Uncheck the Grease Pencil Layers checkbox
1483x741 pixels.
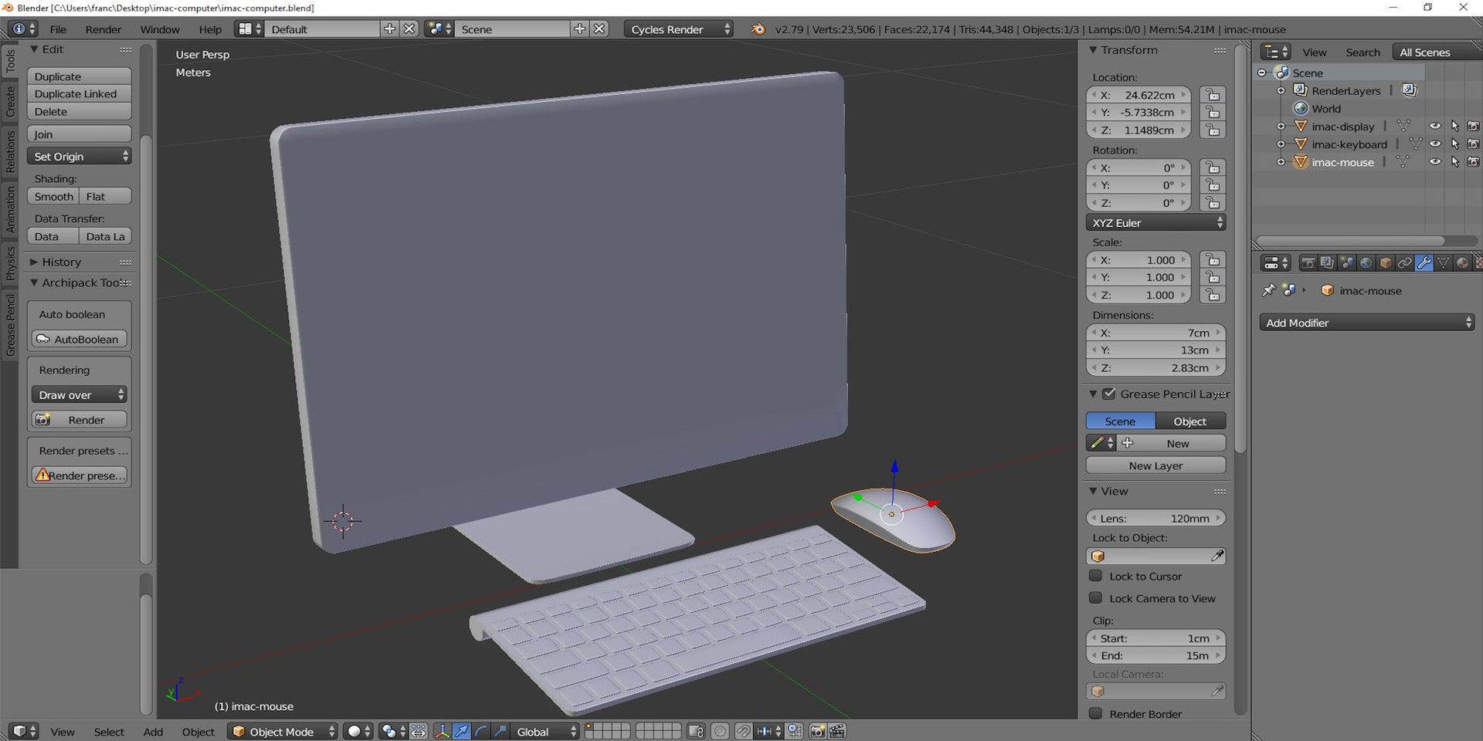(1109, 394)
